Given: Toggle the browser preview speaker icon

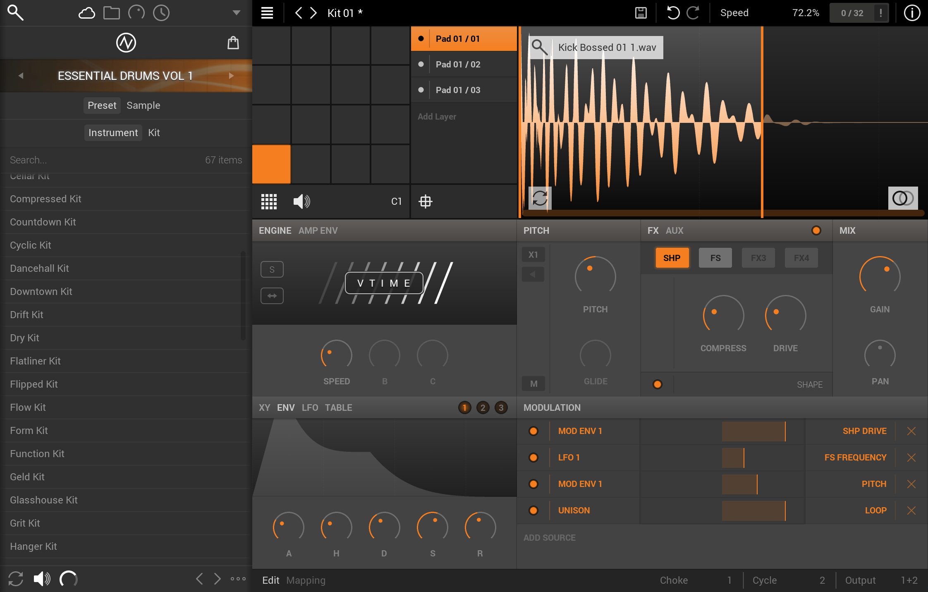Looking at the screenshot, I should 42,579.
